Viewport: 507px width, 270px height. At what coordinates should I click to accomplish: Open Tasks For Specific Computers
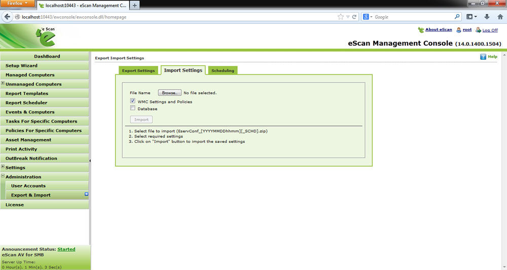pos(45,122)
